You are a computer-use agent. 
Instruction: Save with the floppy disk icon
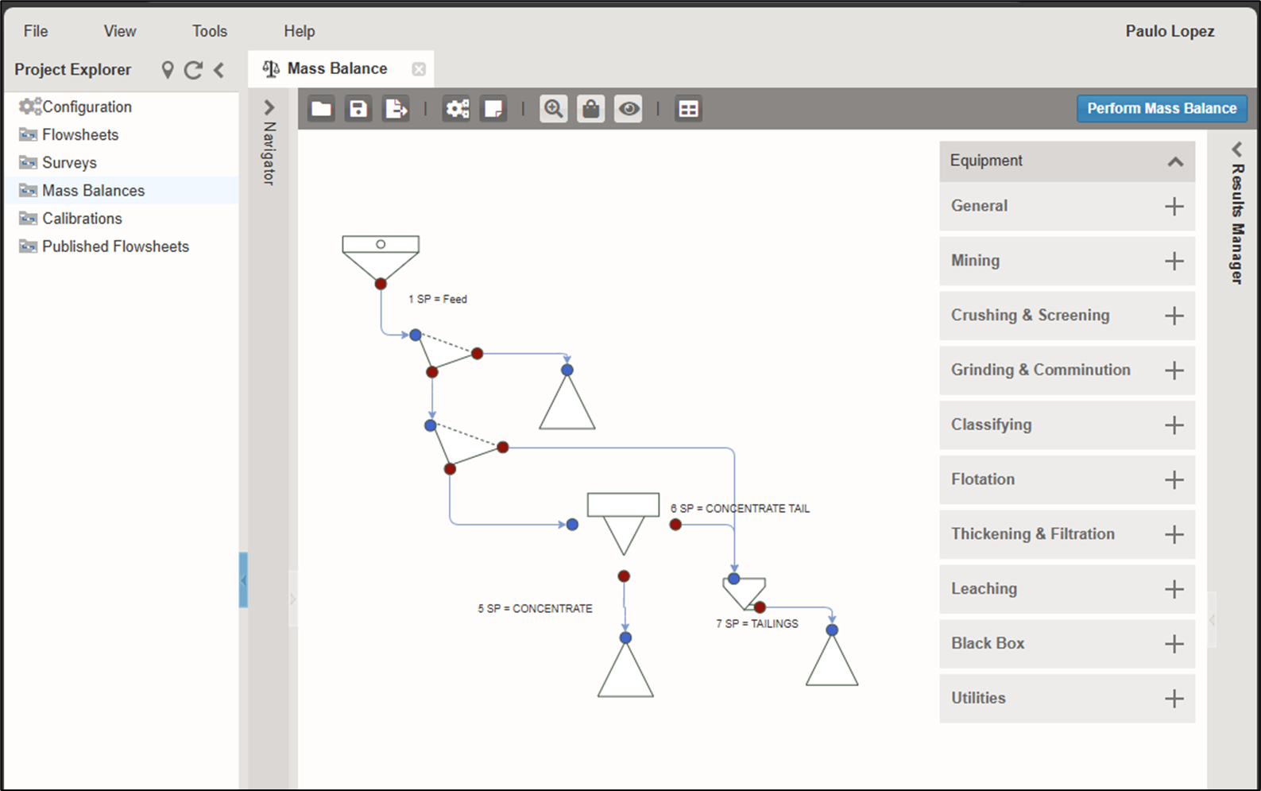coord(358,109)
